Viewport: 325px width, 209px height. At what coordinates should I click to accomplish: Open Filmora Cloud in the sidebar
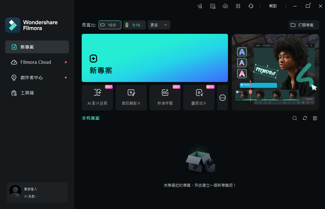pyautogui.click(x=37, y=62)
